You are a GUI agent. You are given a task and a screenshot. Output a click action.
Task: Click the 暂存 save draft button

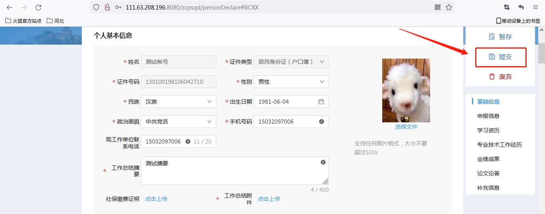(x=500, y=37)
